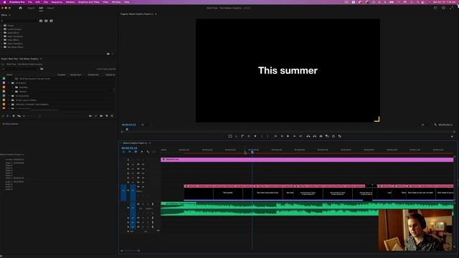Click Automate to Sequence in Project panel
459x258 pixels.
click(90, 116)
